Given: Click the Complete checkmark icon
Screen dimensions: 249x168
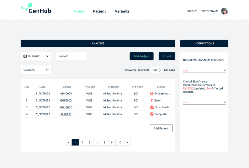Looking at the screenshot, I should point(152,114).
